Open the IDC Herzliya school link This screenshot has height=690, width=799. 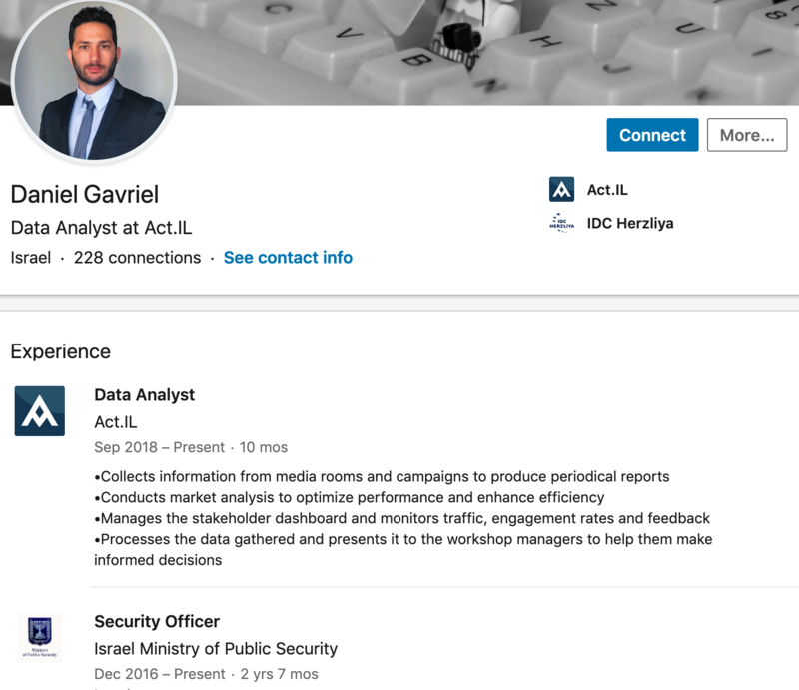point(630,223)
